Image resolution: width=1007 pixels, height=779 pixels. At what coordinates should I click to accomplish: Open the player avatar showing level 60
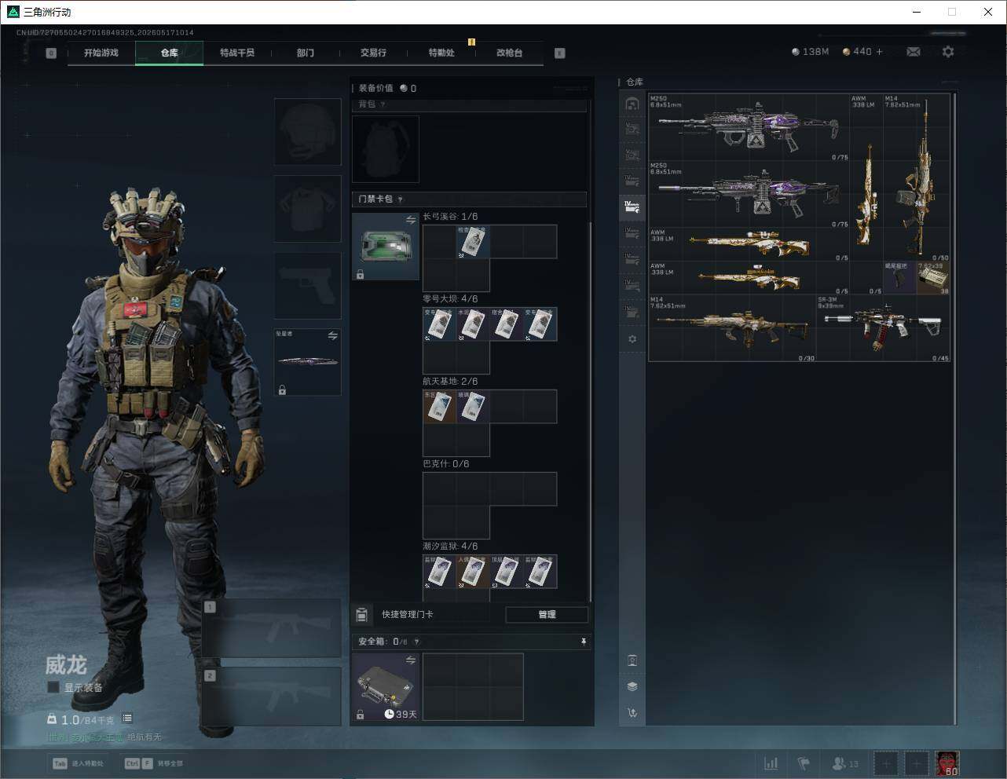tap(947, 763)
